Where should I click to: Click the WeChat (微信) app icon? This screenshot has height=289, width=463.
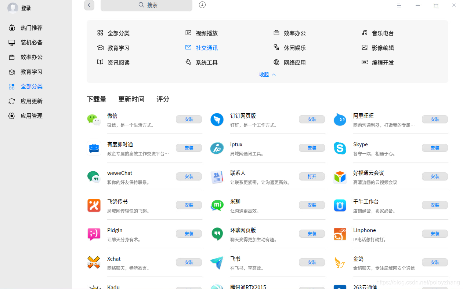click(x=94, y=120)
